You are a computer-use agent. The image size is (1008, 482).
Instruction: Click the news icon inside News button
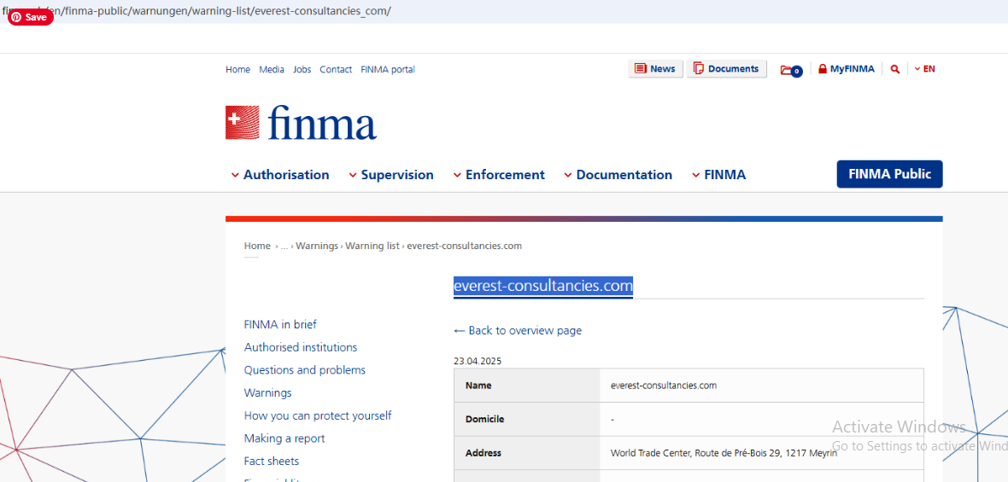[641, 68]
